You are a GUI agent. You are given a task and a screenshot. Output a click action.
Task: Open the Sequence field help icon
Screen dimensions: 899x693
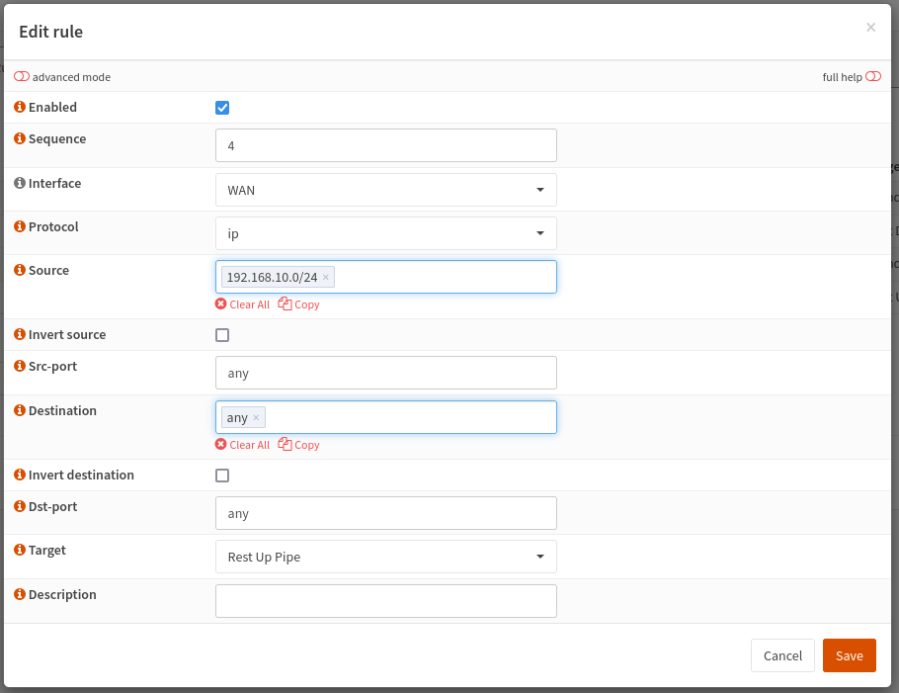[x=19, y=139]
